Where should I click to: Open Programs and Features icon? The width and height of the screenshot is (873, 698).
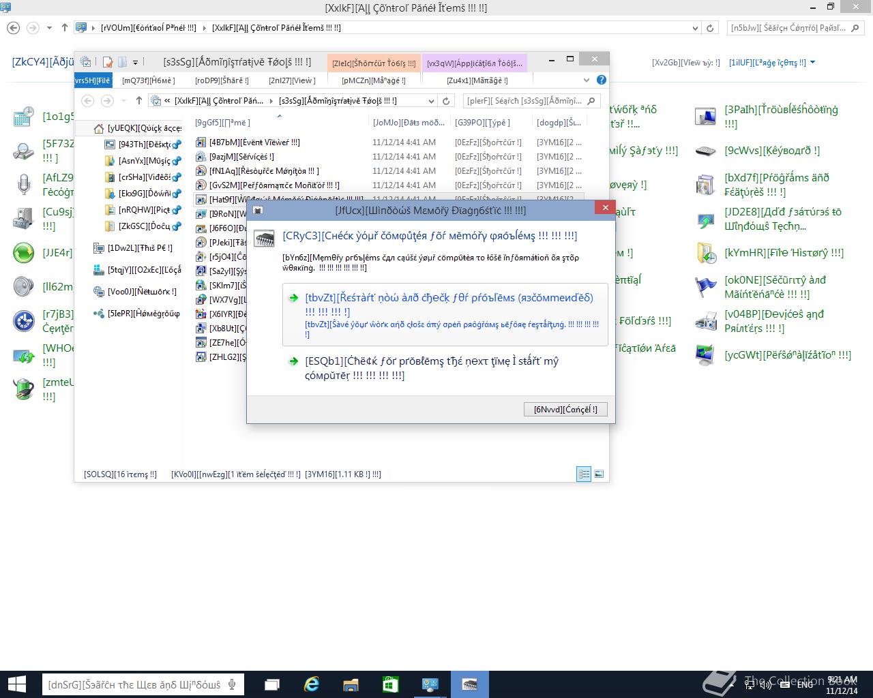[x=705, y=185]
